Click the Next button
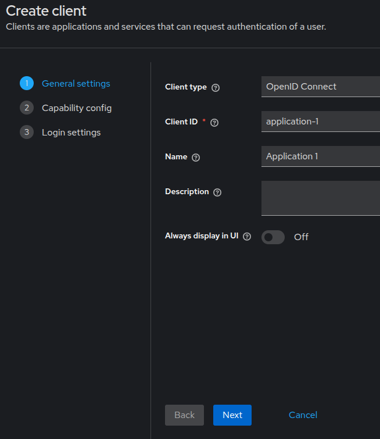380x439 pixels. (232, 415)
